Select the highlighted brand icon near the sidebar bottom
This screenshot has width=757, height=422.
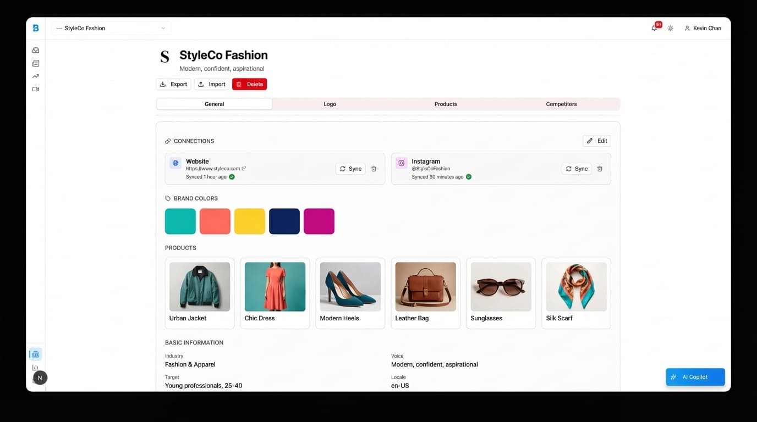[35, 354]
